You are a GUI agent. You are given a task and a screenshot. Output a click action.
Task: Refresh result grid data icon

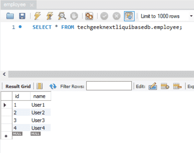(53, 86)
